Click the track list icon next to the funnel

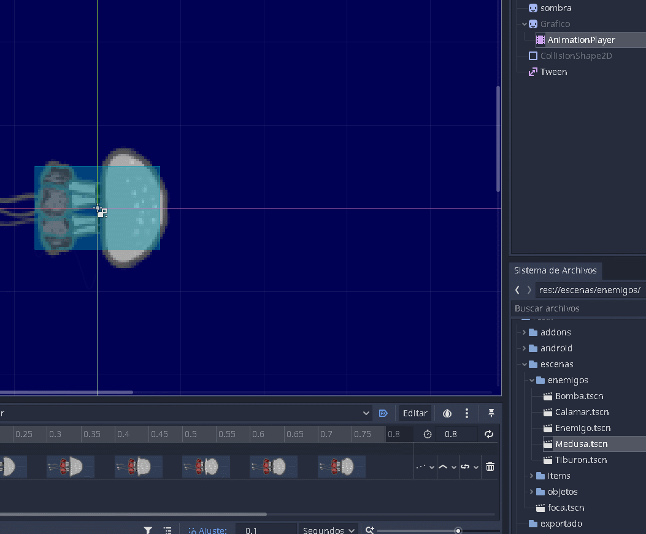167,530
